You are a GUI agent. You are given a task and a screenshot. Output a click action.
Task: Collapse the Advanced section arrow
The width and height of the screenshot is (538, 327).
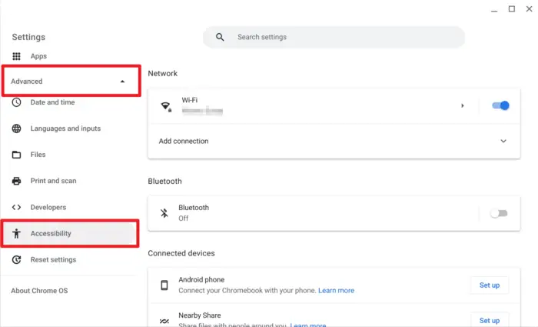pos(122,82)
